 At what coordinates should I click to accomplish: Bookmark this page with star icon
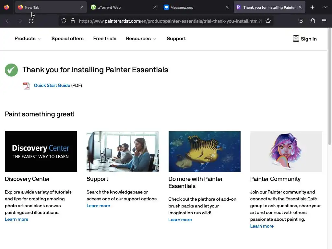pyautogui.click(x=268, y=21)
